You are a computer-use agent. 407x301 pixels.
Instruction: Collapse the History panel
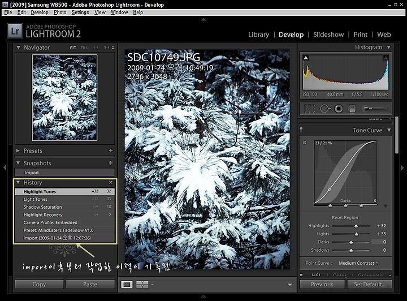(x=18, y=182)
